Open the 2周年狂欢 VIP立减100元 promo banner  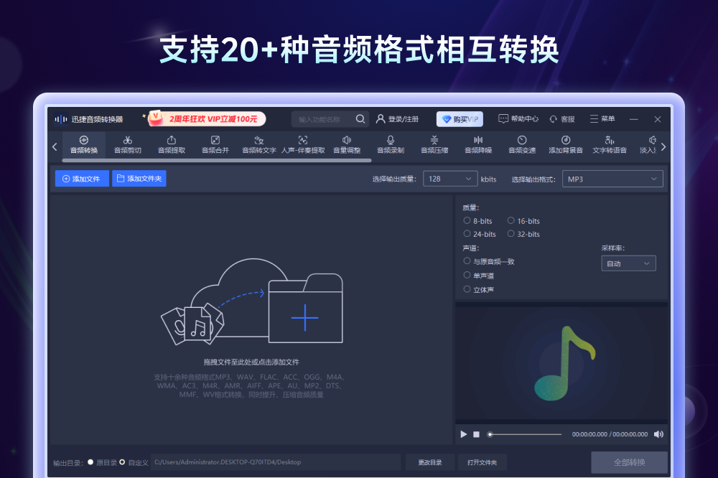point(205,118)
